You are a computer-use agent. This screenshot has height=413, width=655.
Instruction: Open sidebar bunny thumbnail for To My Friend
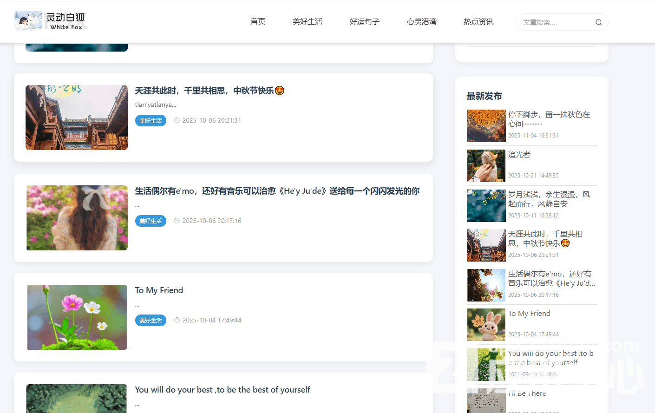click(486, 325)
